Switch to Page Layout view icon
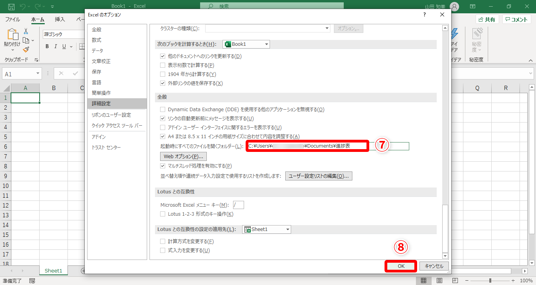 coord(439,281)
